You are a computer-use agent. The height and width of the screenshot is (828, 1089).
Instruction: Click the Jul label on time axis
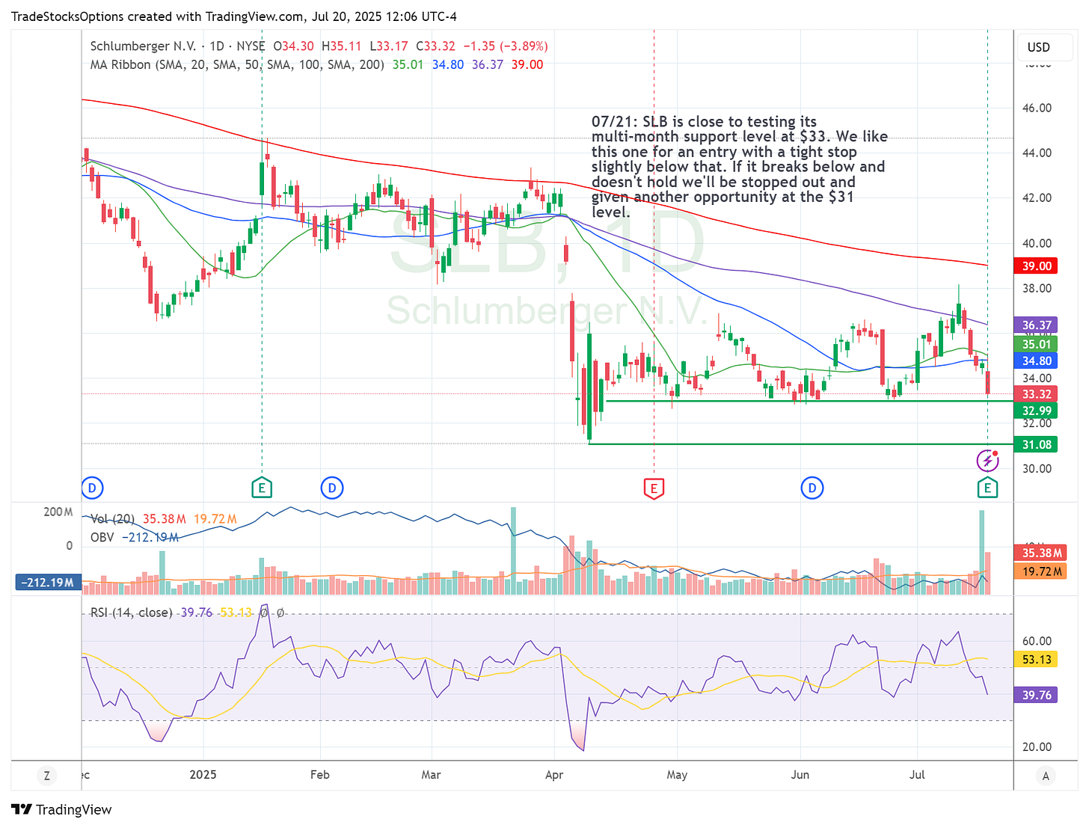[x=917, y=775]
